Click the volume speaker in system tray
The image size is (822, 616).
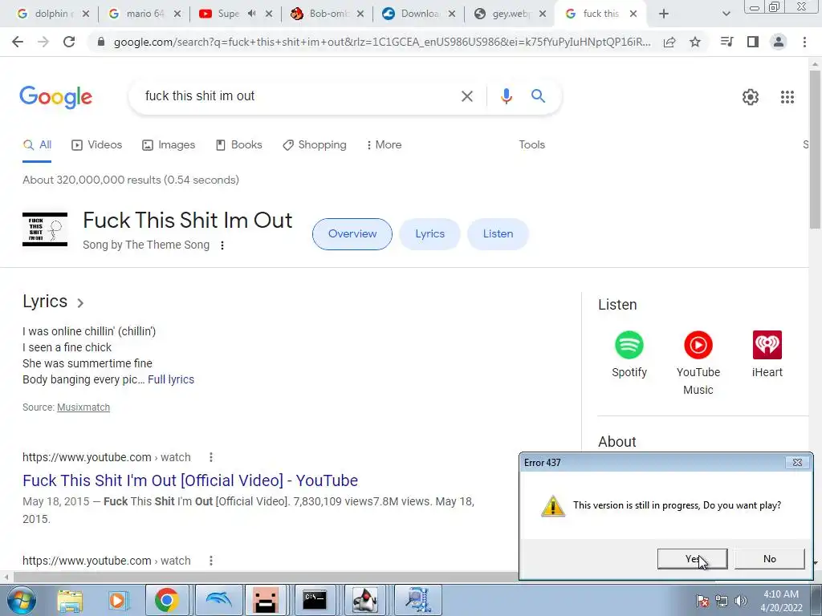coord(740,601)
